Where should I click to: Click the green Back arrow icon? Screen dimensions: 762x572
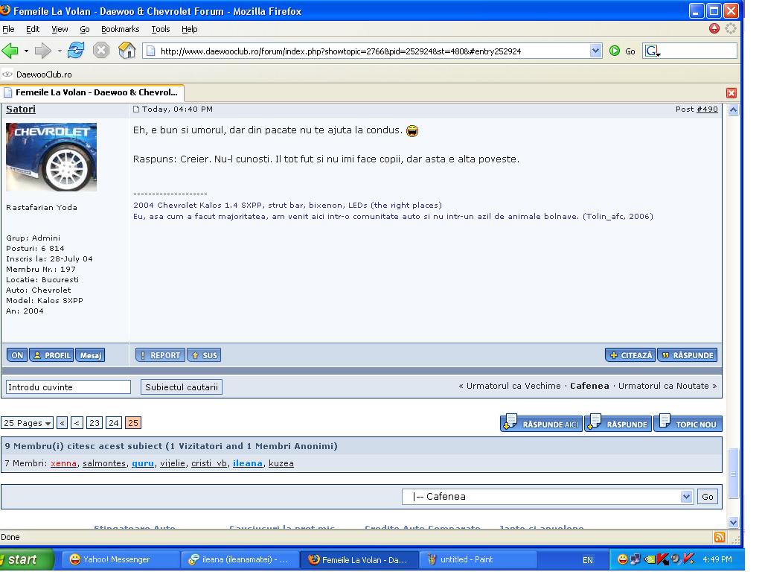pos(10,51)
